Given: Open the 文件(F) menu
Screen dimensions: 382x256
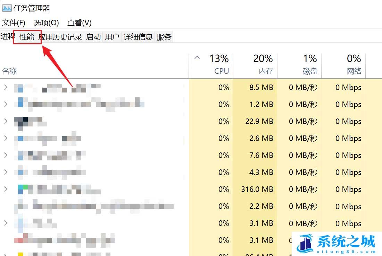Looking at the screenshot, I should coord(14,23).
